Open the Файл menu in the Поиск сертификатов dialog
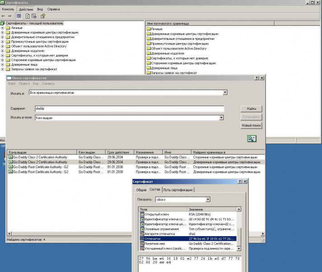Image resolution: width=322 pixels, height=272 pixels. 12,83
